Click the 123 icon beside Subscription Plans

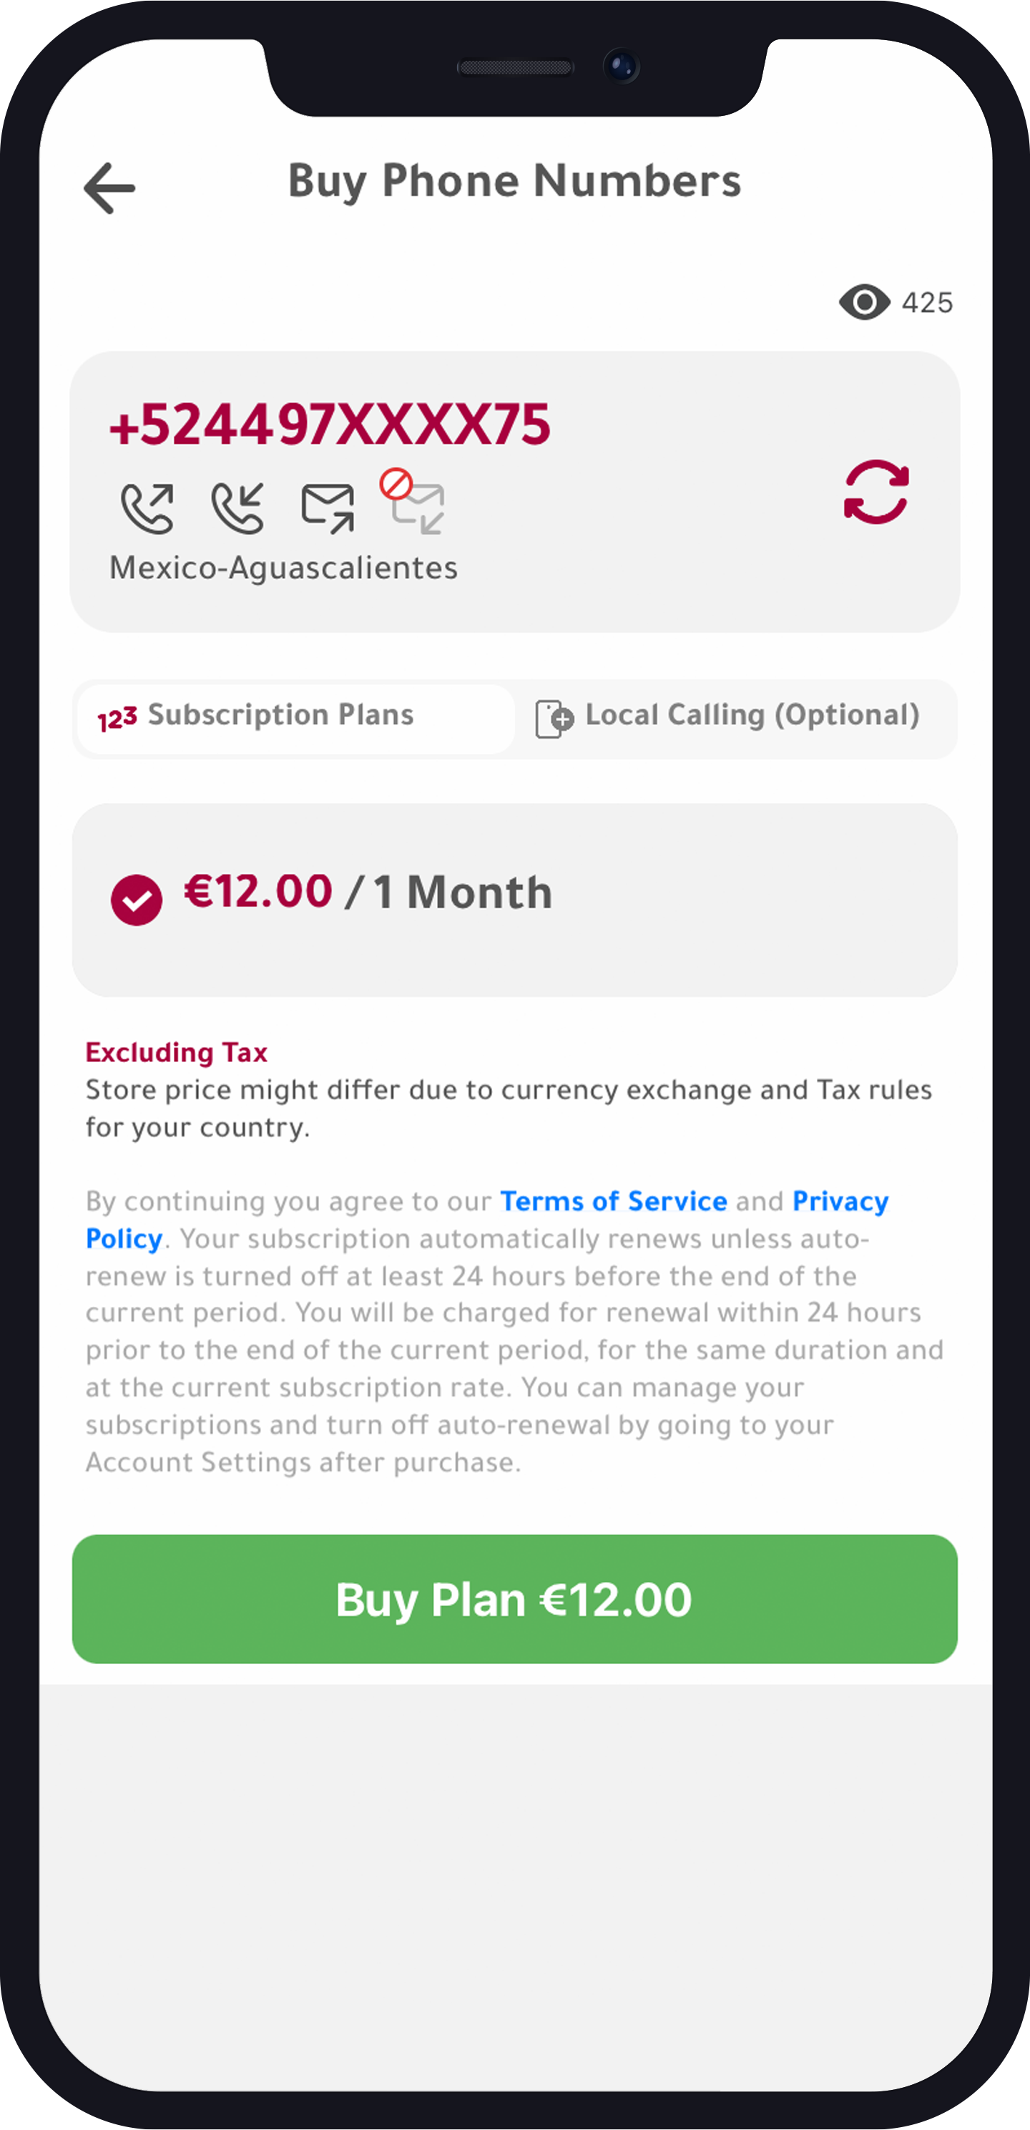pos(117,719)
